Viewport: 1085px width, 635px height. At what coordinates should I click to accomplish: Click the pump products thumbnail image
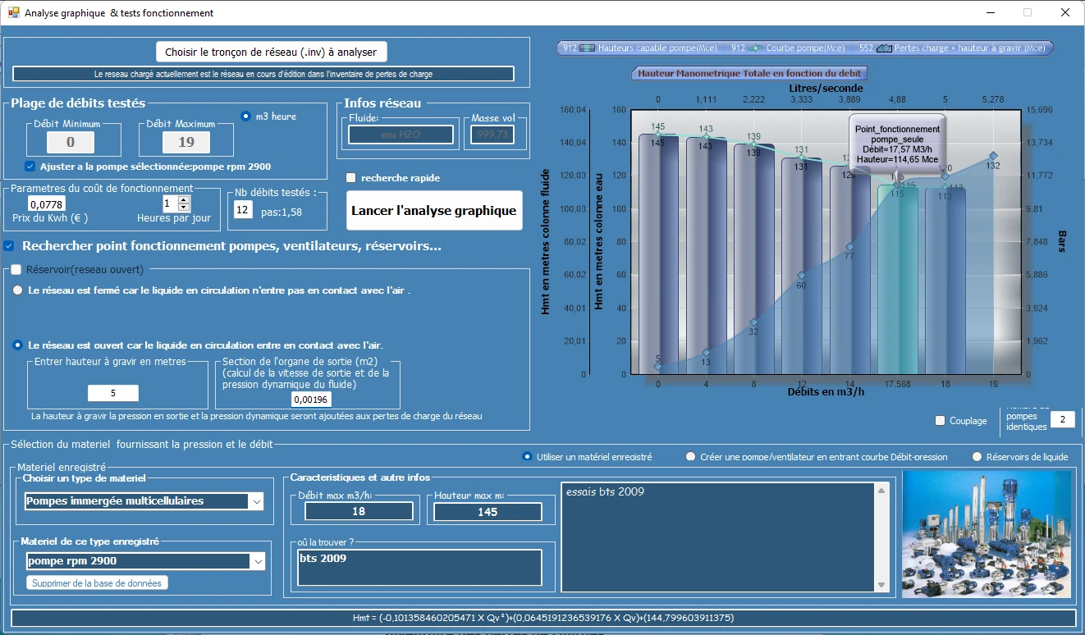987,534
